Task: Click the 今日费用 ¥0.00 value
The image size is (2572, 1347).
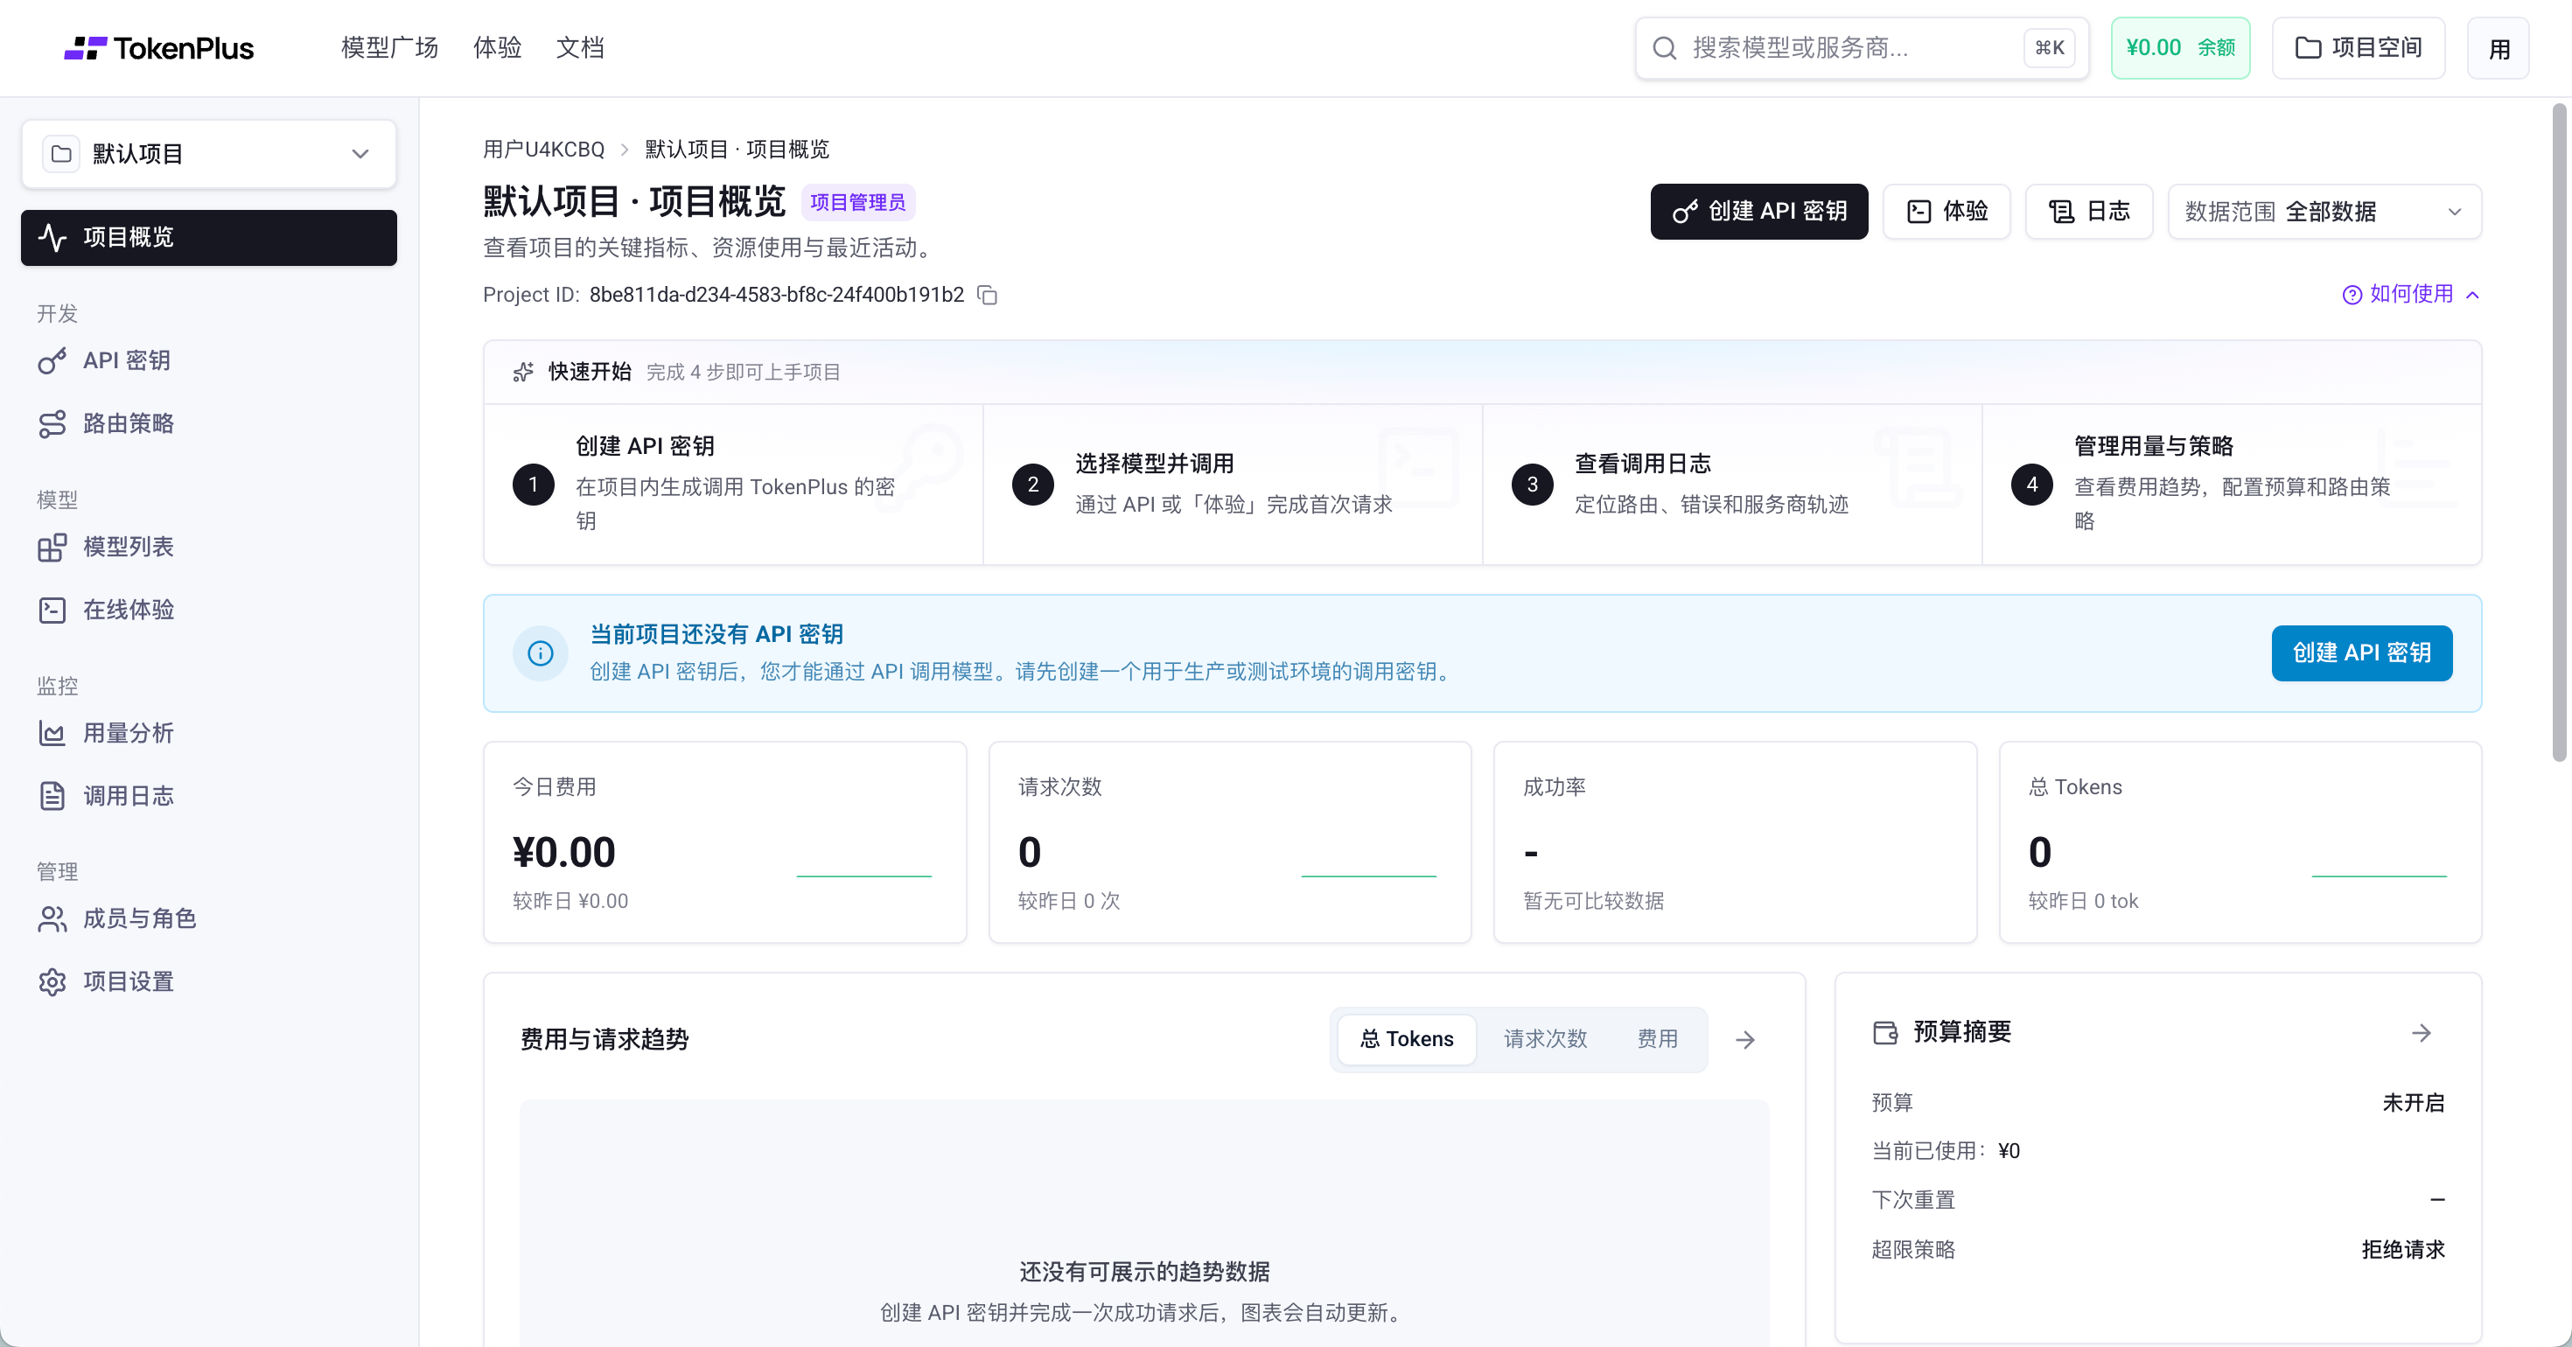Action: click(x=564, y=852)
